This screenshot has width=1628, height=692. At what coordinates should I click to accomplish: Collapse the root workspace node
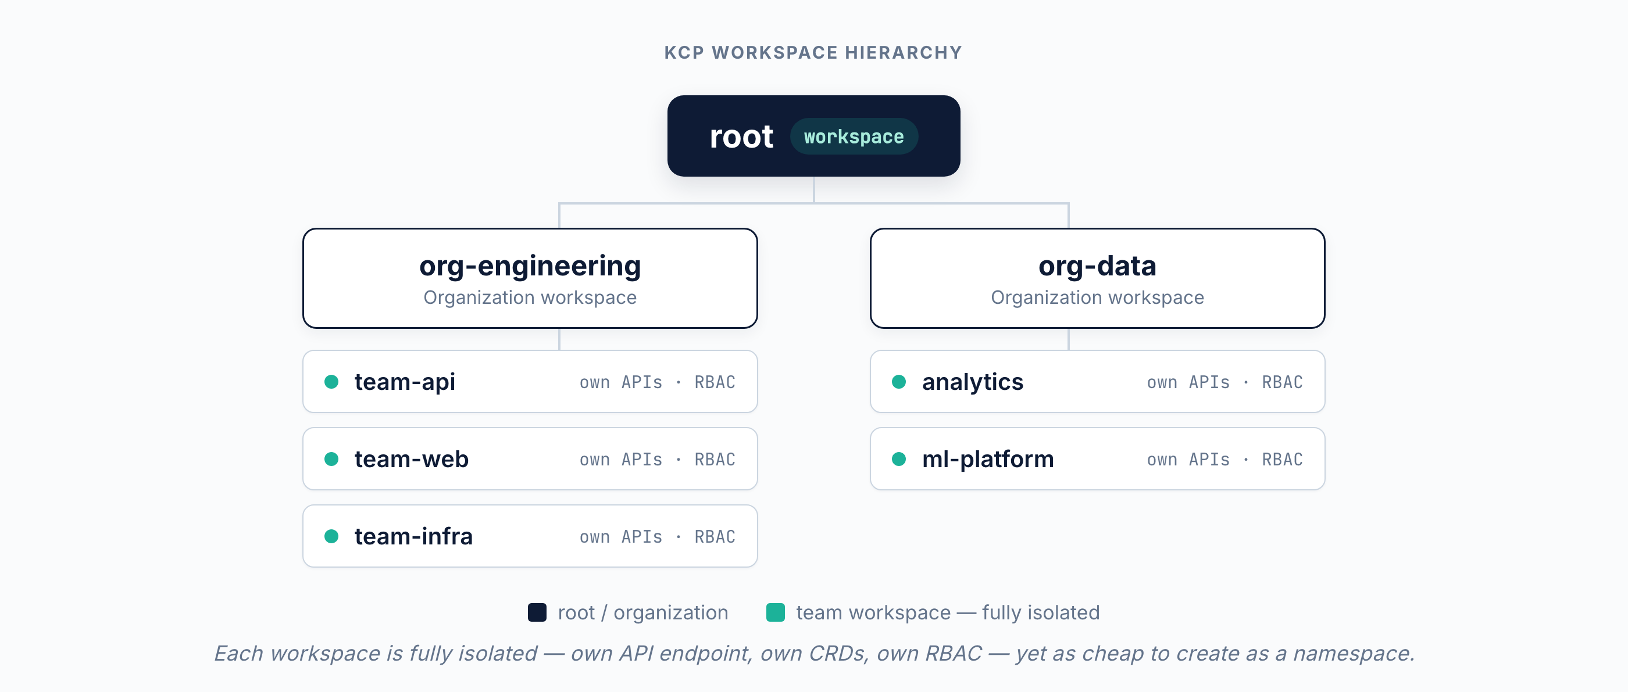point(813,136)
